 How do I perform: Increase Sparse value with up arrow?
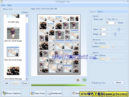(x=108, y=58)
